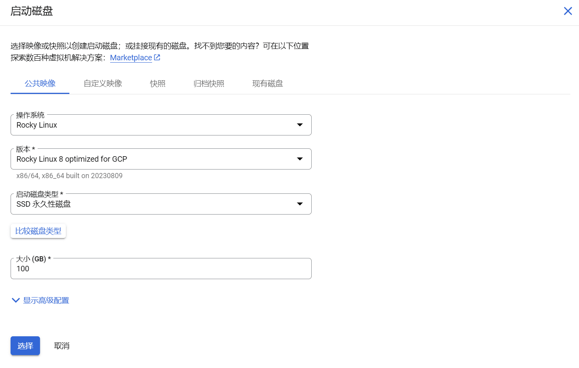This screenshot has height=368, width=579.
Task: Switch to the 现有磁盘 tab
Action: [x=267, y=83]
